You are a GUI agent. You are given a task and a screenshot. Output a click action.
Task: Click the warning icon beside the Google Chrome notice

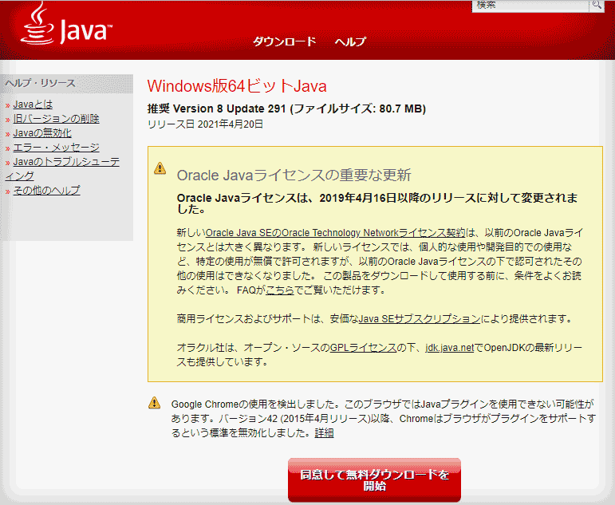[154, 403]
